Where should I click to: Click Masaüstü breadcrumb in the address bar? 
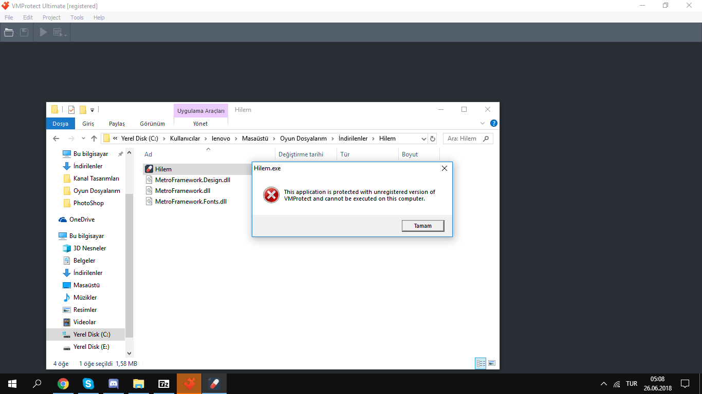tap(255, 139)
